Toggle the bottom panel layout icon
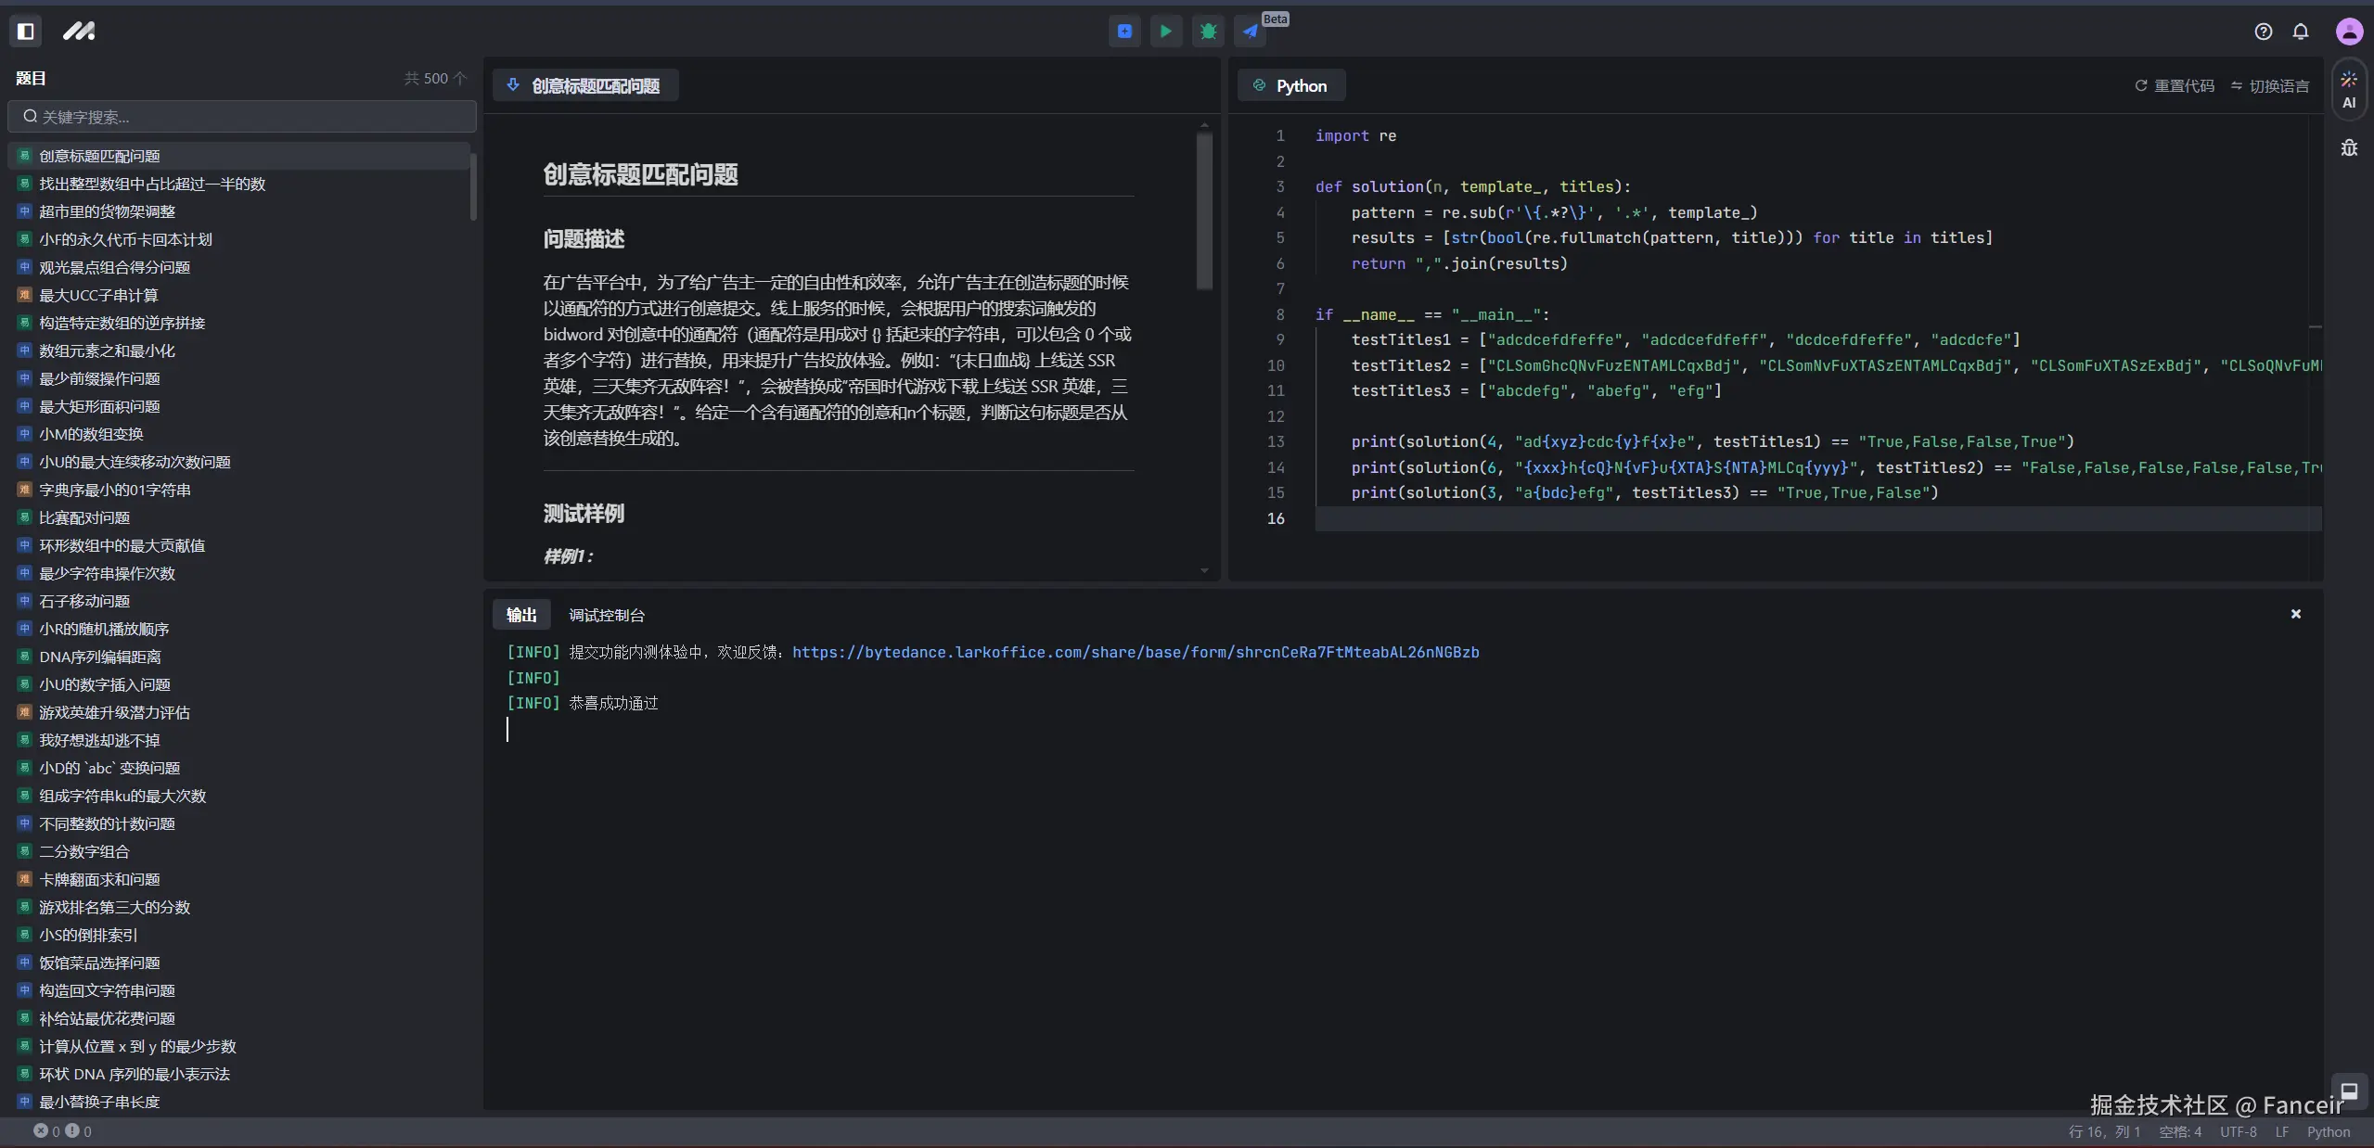 tap(2349, 1091)
